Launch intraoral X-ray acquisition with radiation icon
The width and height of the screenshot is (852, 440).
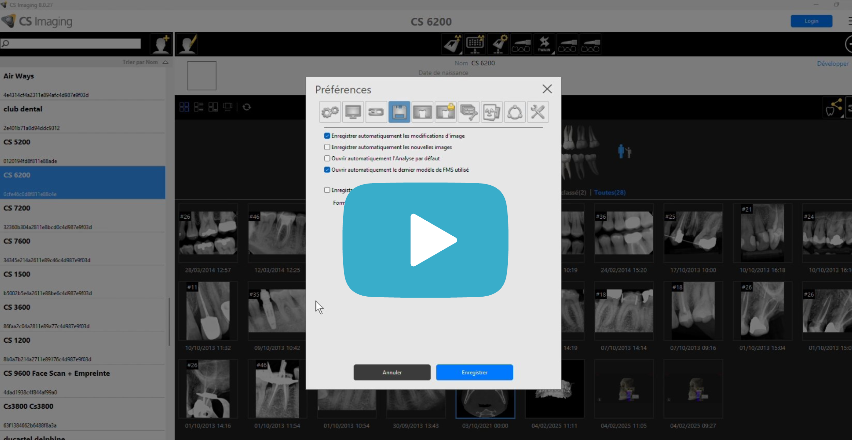pyautogui.click(x=452, y=45)
